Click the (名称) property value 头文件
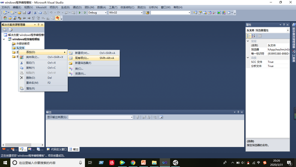 pos(278,45)
